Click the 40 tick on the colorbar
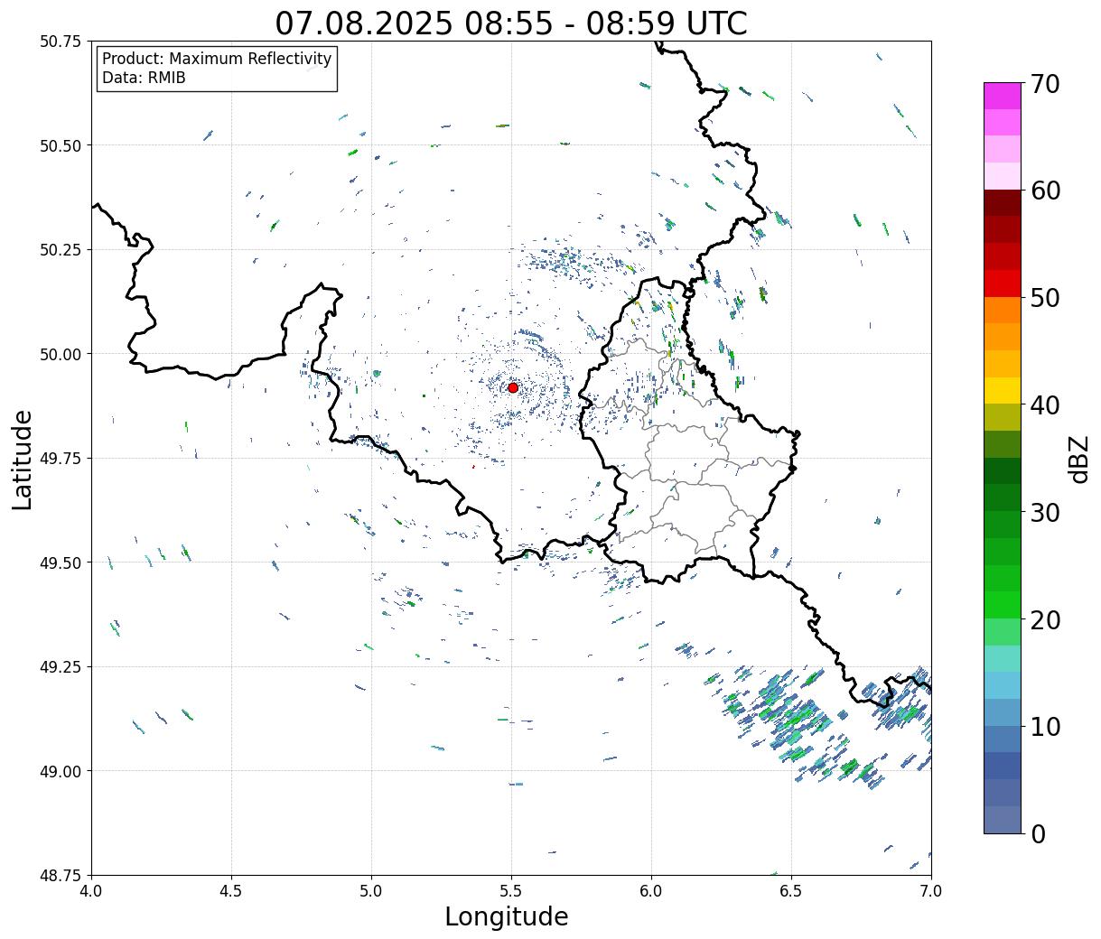Screen dimensions: 1101x939 pyautogui.click(x=1045, y=404)
